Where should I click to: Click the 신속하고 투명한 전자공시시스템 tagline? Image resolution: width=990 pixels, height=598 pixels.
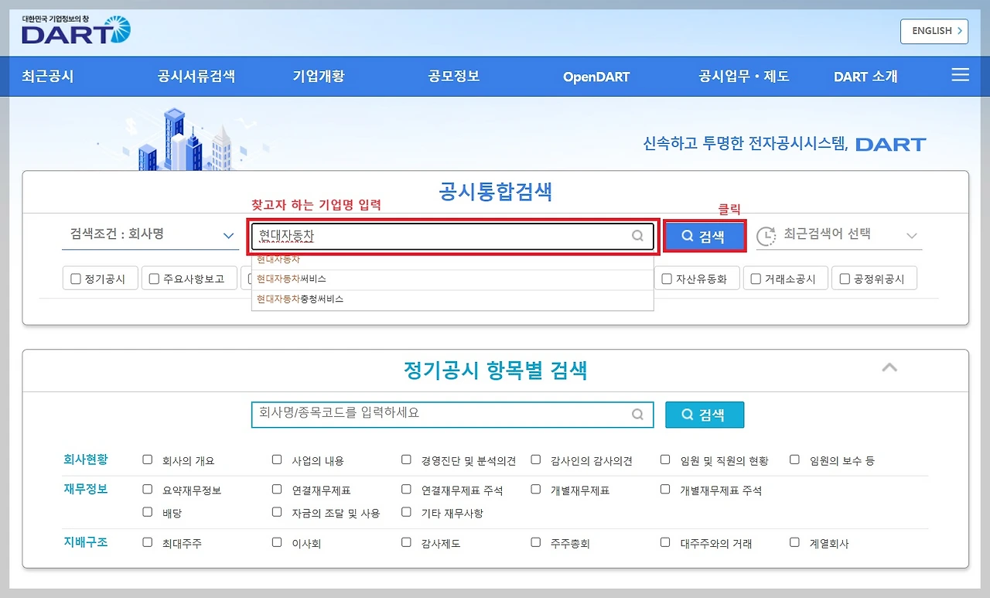click(746, 144)
